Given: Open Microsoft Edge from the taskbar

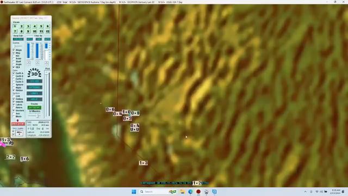Looking at the screenshot, I should pyautogui.click(x=190, y=192).
